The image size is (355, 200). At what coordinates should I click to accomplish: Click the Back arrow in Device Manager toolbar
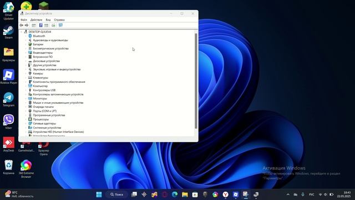(x=21, y=25)
